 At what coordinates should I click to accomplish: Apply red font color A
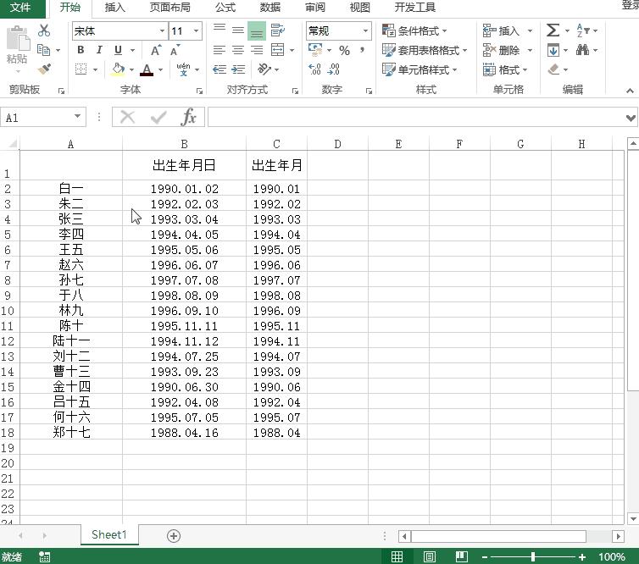coord(147,69)
